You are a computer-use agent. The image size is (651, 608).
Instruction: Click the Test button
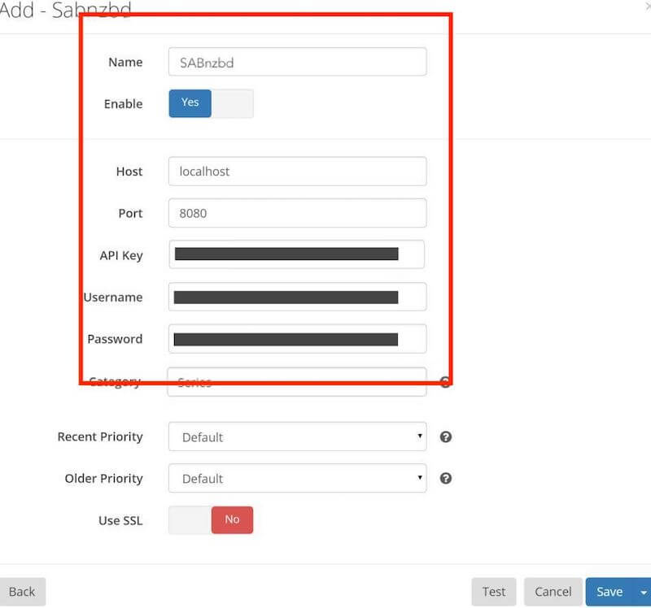pyautogui.click(x=493, y=592)
